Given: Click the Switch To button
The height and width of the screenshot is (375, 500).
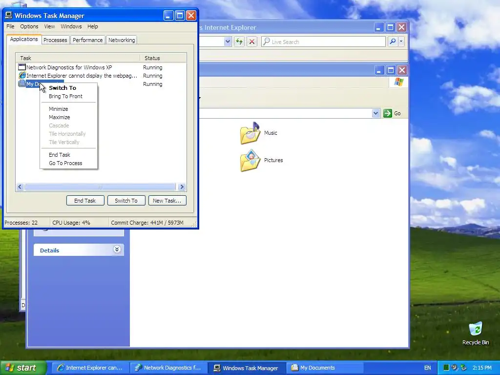Looking at the screenshot, I should coord(126,201).
